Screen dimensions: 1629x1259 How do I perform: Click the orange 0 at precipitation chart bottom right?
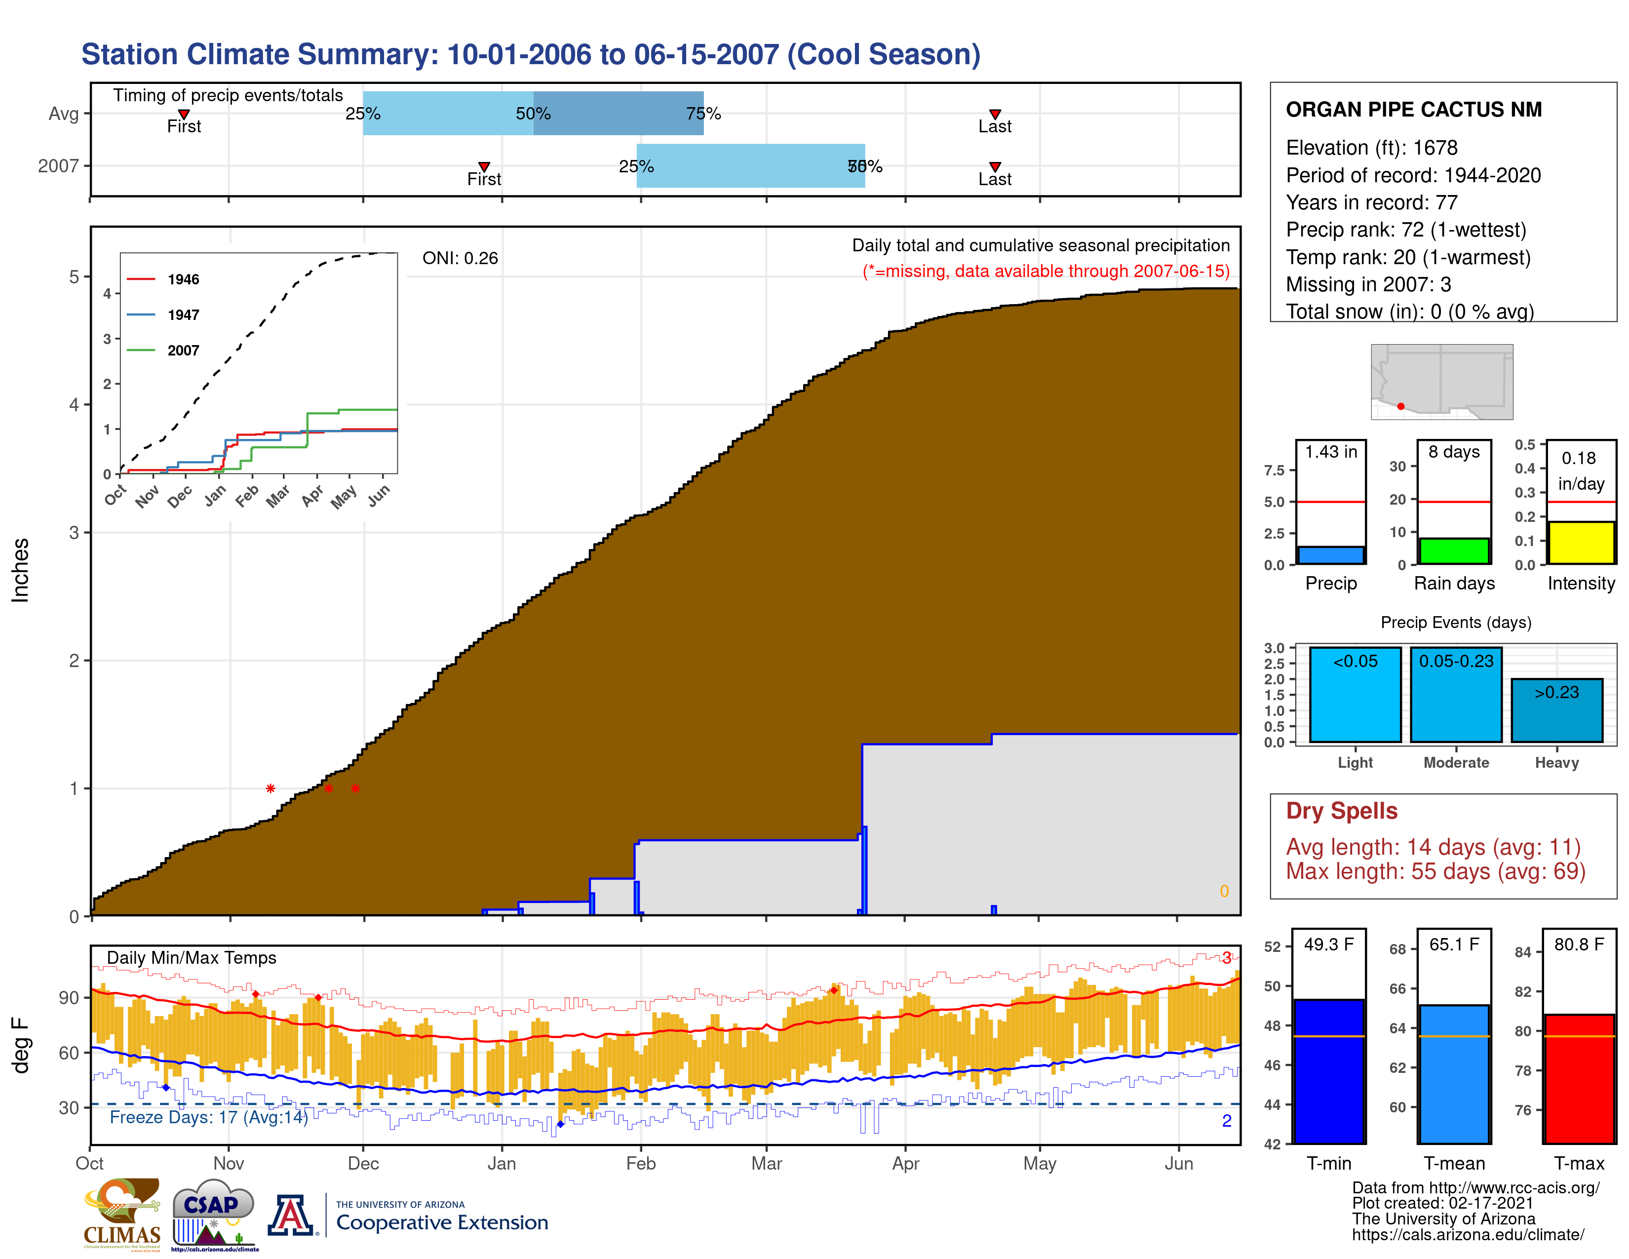click(x=1224, y=891)
